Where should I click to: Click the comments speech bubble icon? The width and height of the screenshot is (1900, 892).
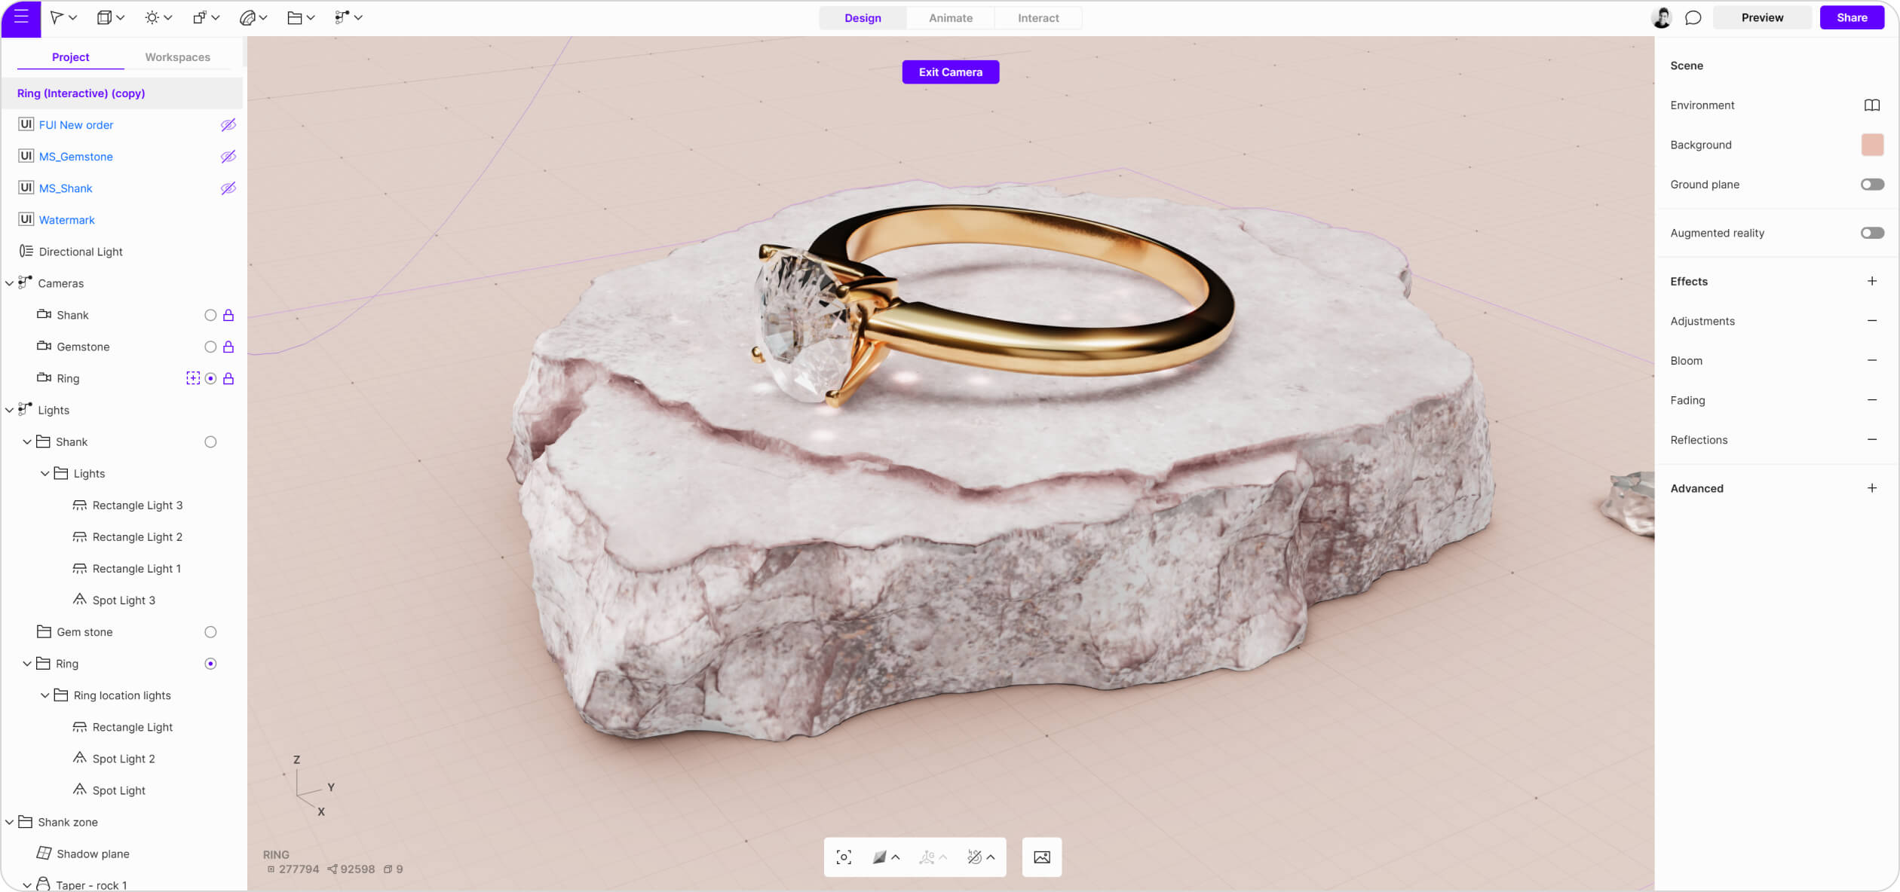point(1693,17)
